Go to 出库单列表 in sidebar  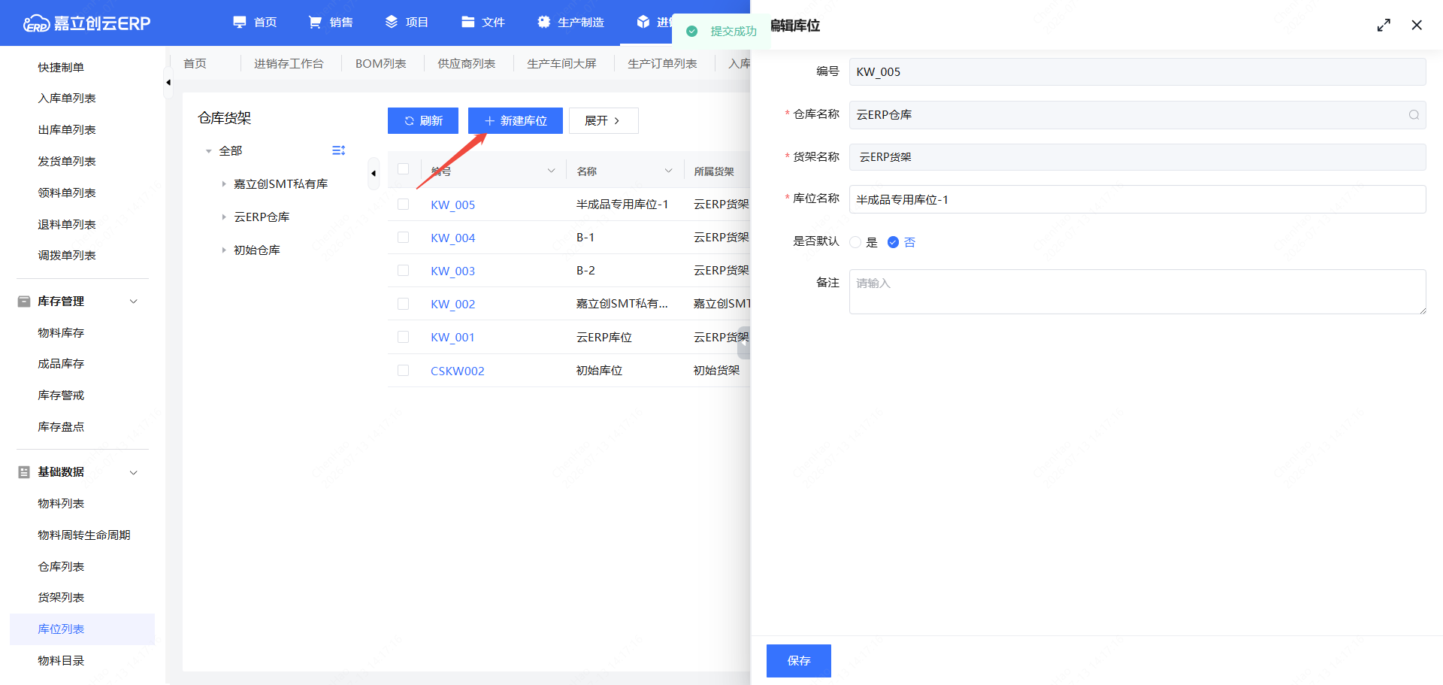(x=67, y=130)
